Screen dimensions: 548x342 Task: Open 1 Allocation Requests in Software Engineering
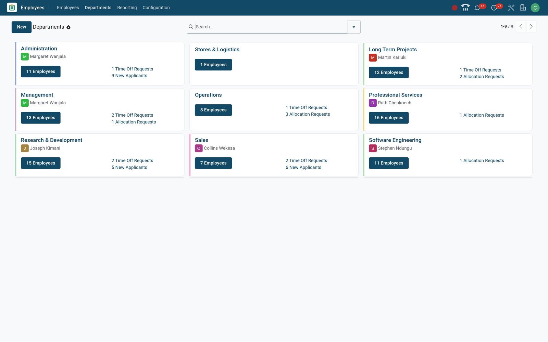482,160
